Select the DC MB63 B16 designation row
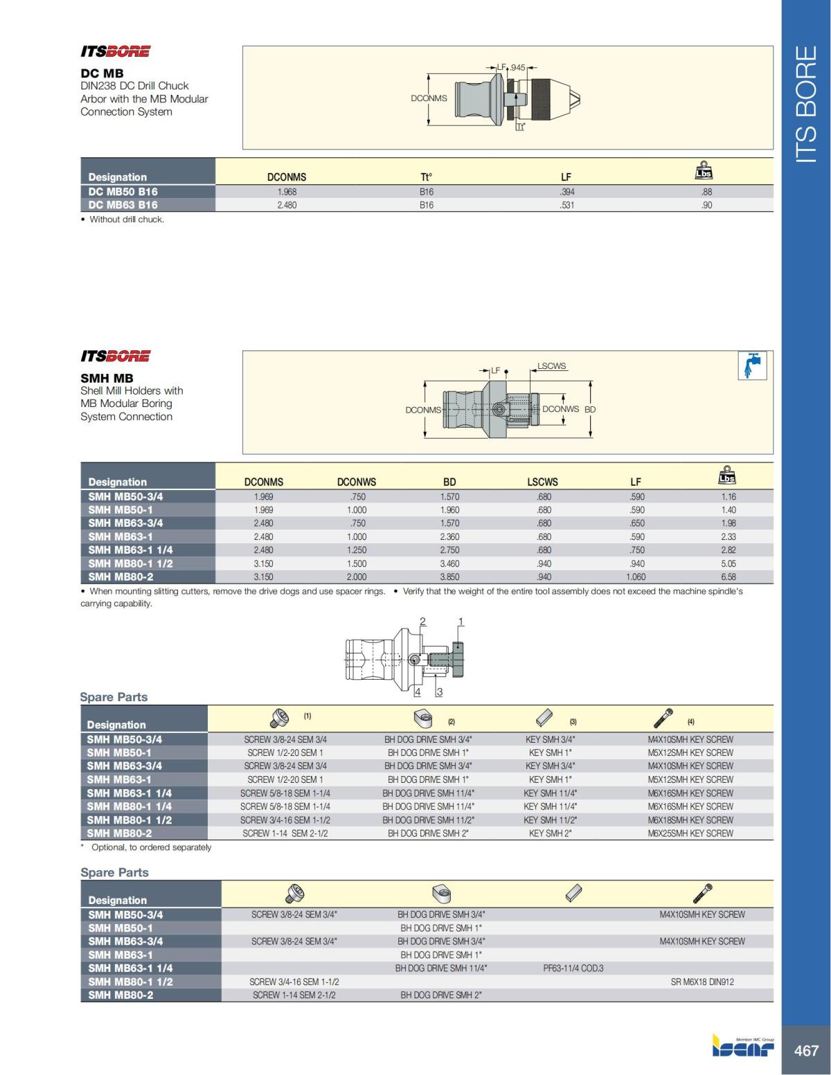The height and width of the screenshot is (1075, 831). click(427, 205)
